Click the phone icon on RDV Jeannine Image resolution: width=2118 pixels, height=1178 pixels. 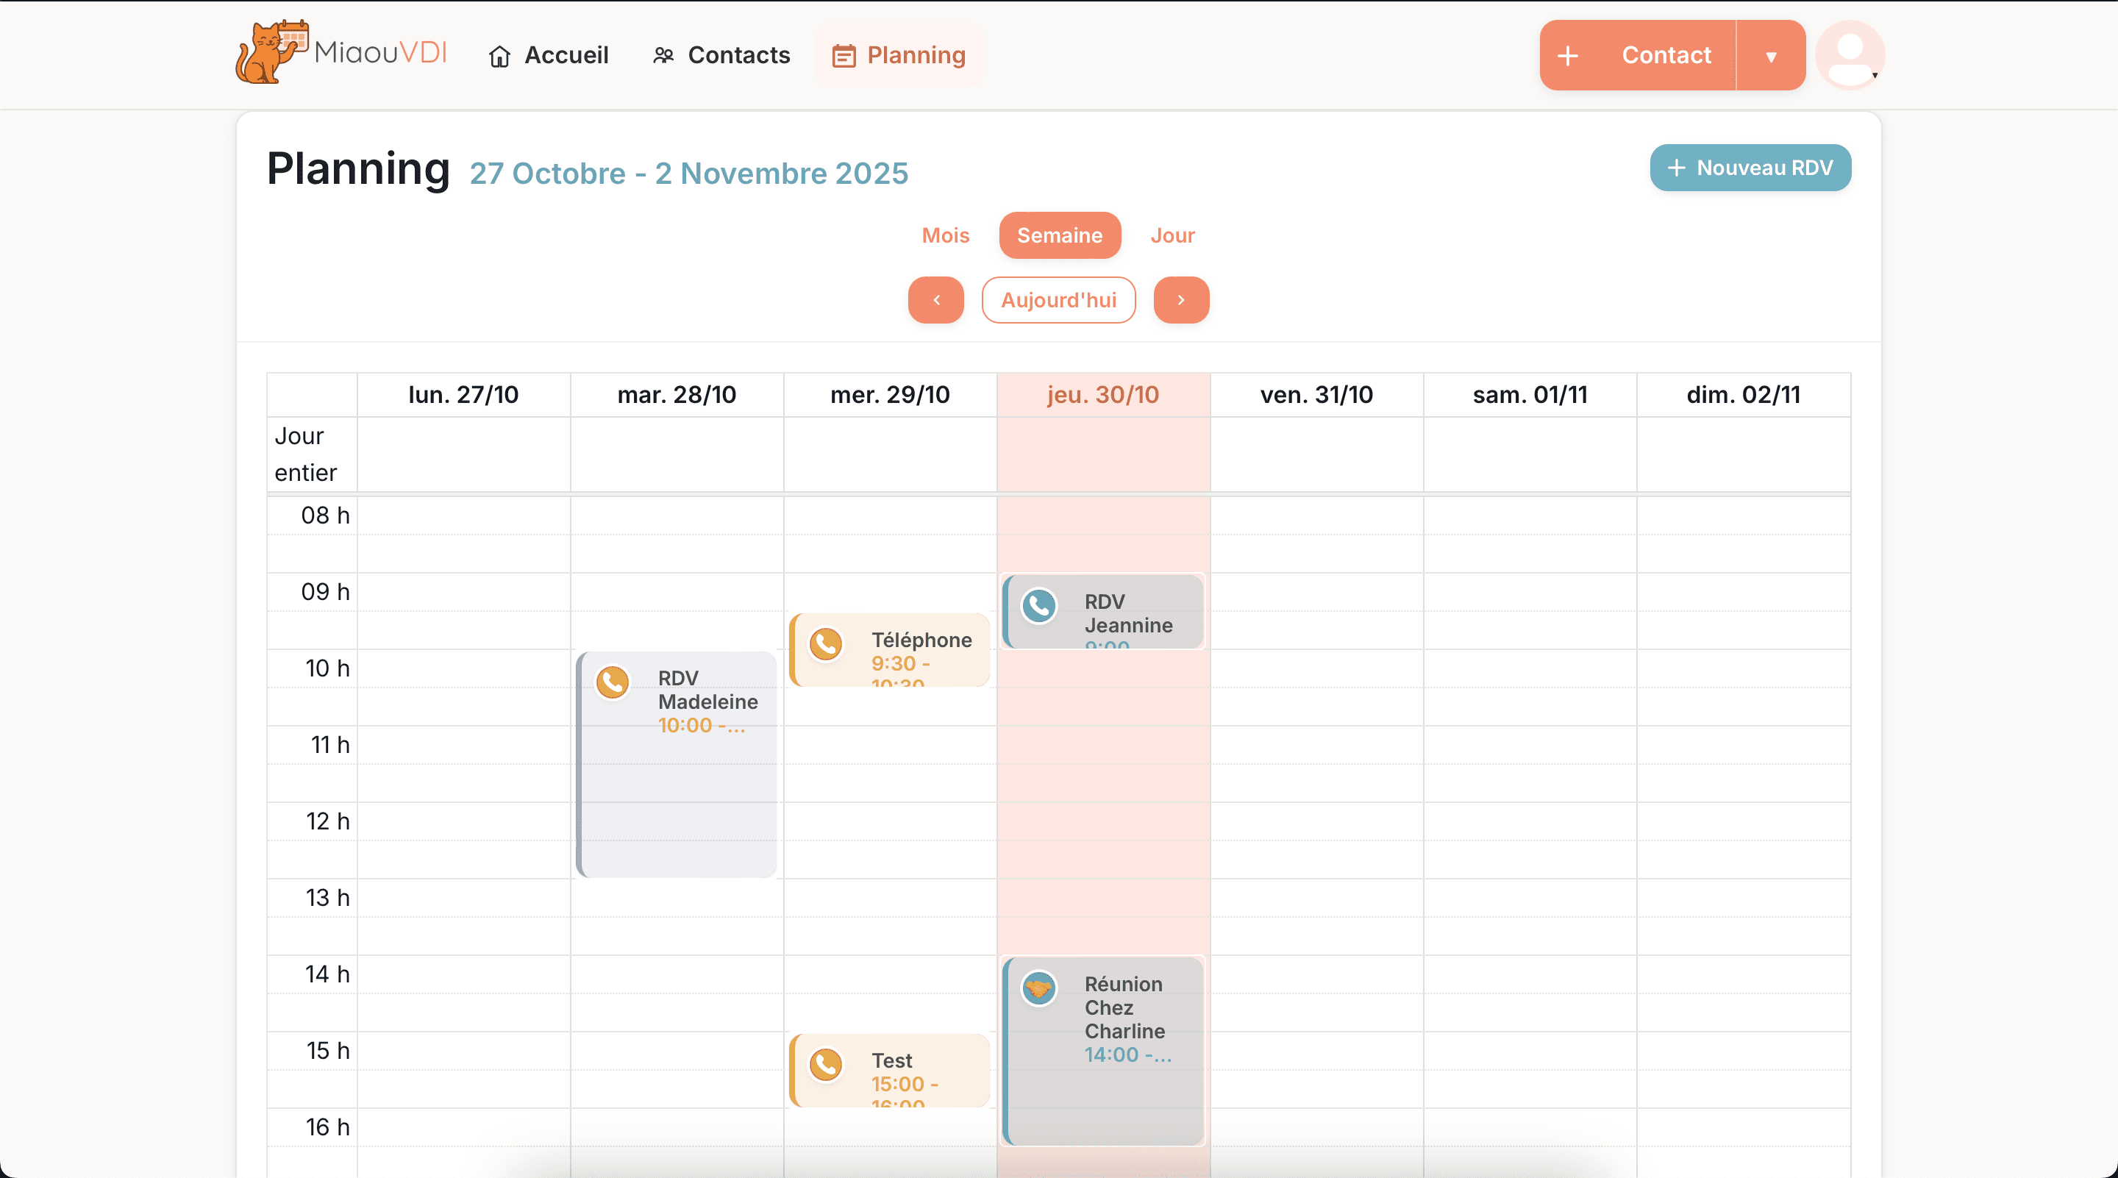click(1039, 606)
